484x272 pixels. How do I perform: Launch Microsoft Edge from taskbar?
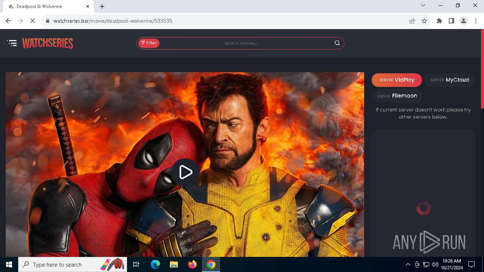(x=155, y=264)
